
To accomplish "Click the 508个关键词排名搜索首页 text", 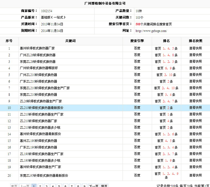I will 154,24.
